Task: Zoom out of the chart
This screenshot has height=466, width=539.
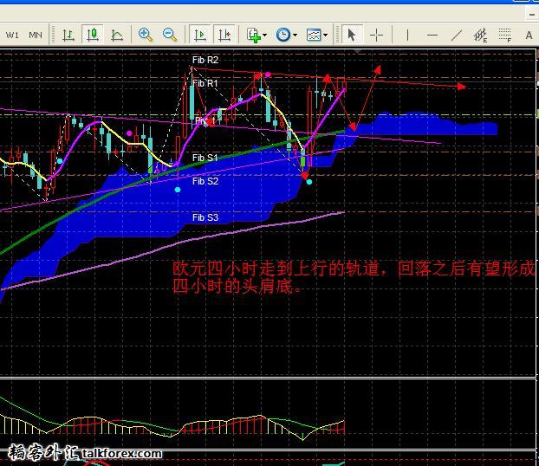Action: coord(170,35)
